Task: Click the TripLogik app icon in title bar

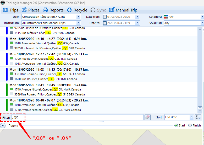Action: tap(3, 3)
